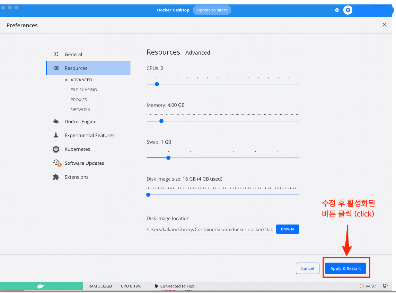Screen dimensions: 396x293
Task: Click the Extensions puzzle piece icon
Action: coord(56,177)
